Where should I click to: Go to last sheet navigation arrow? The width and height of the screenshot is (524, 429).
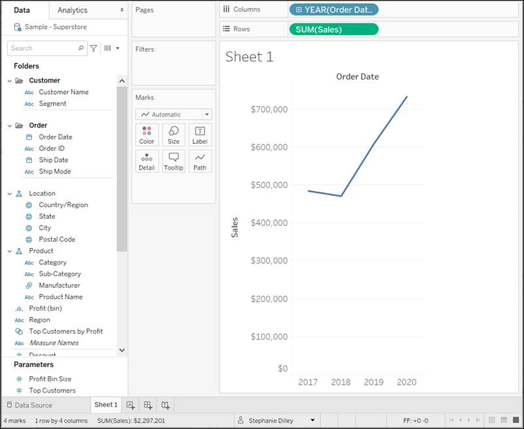pos(478,420)
